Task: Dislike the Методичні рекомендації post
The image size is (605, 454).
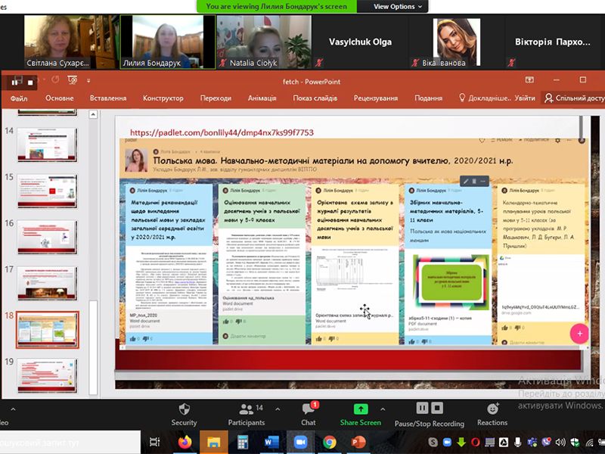Action: (x=146, y=338)
